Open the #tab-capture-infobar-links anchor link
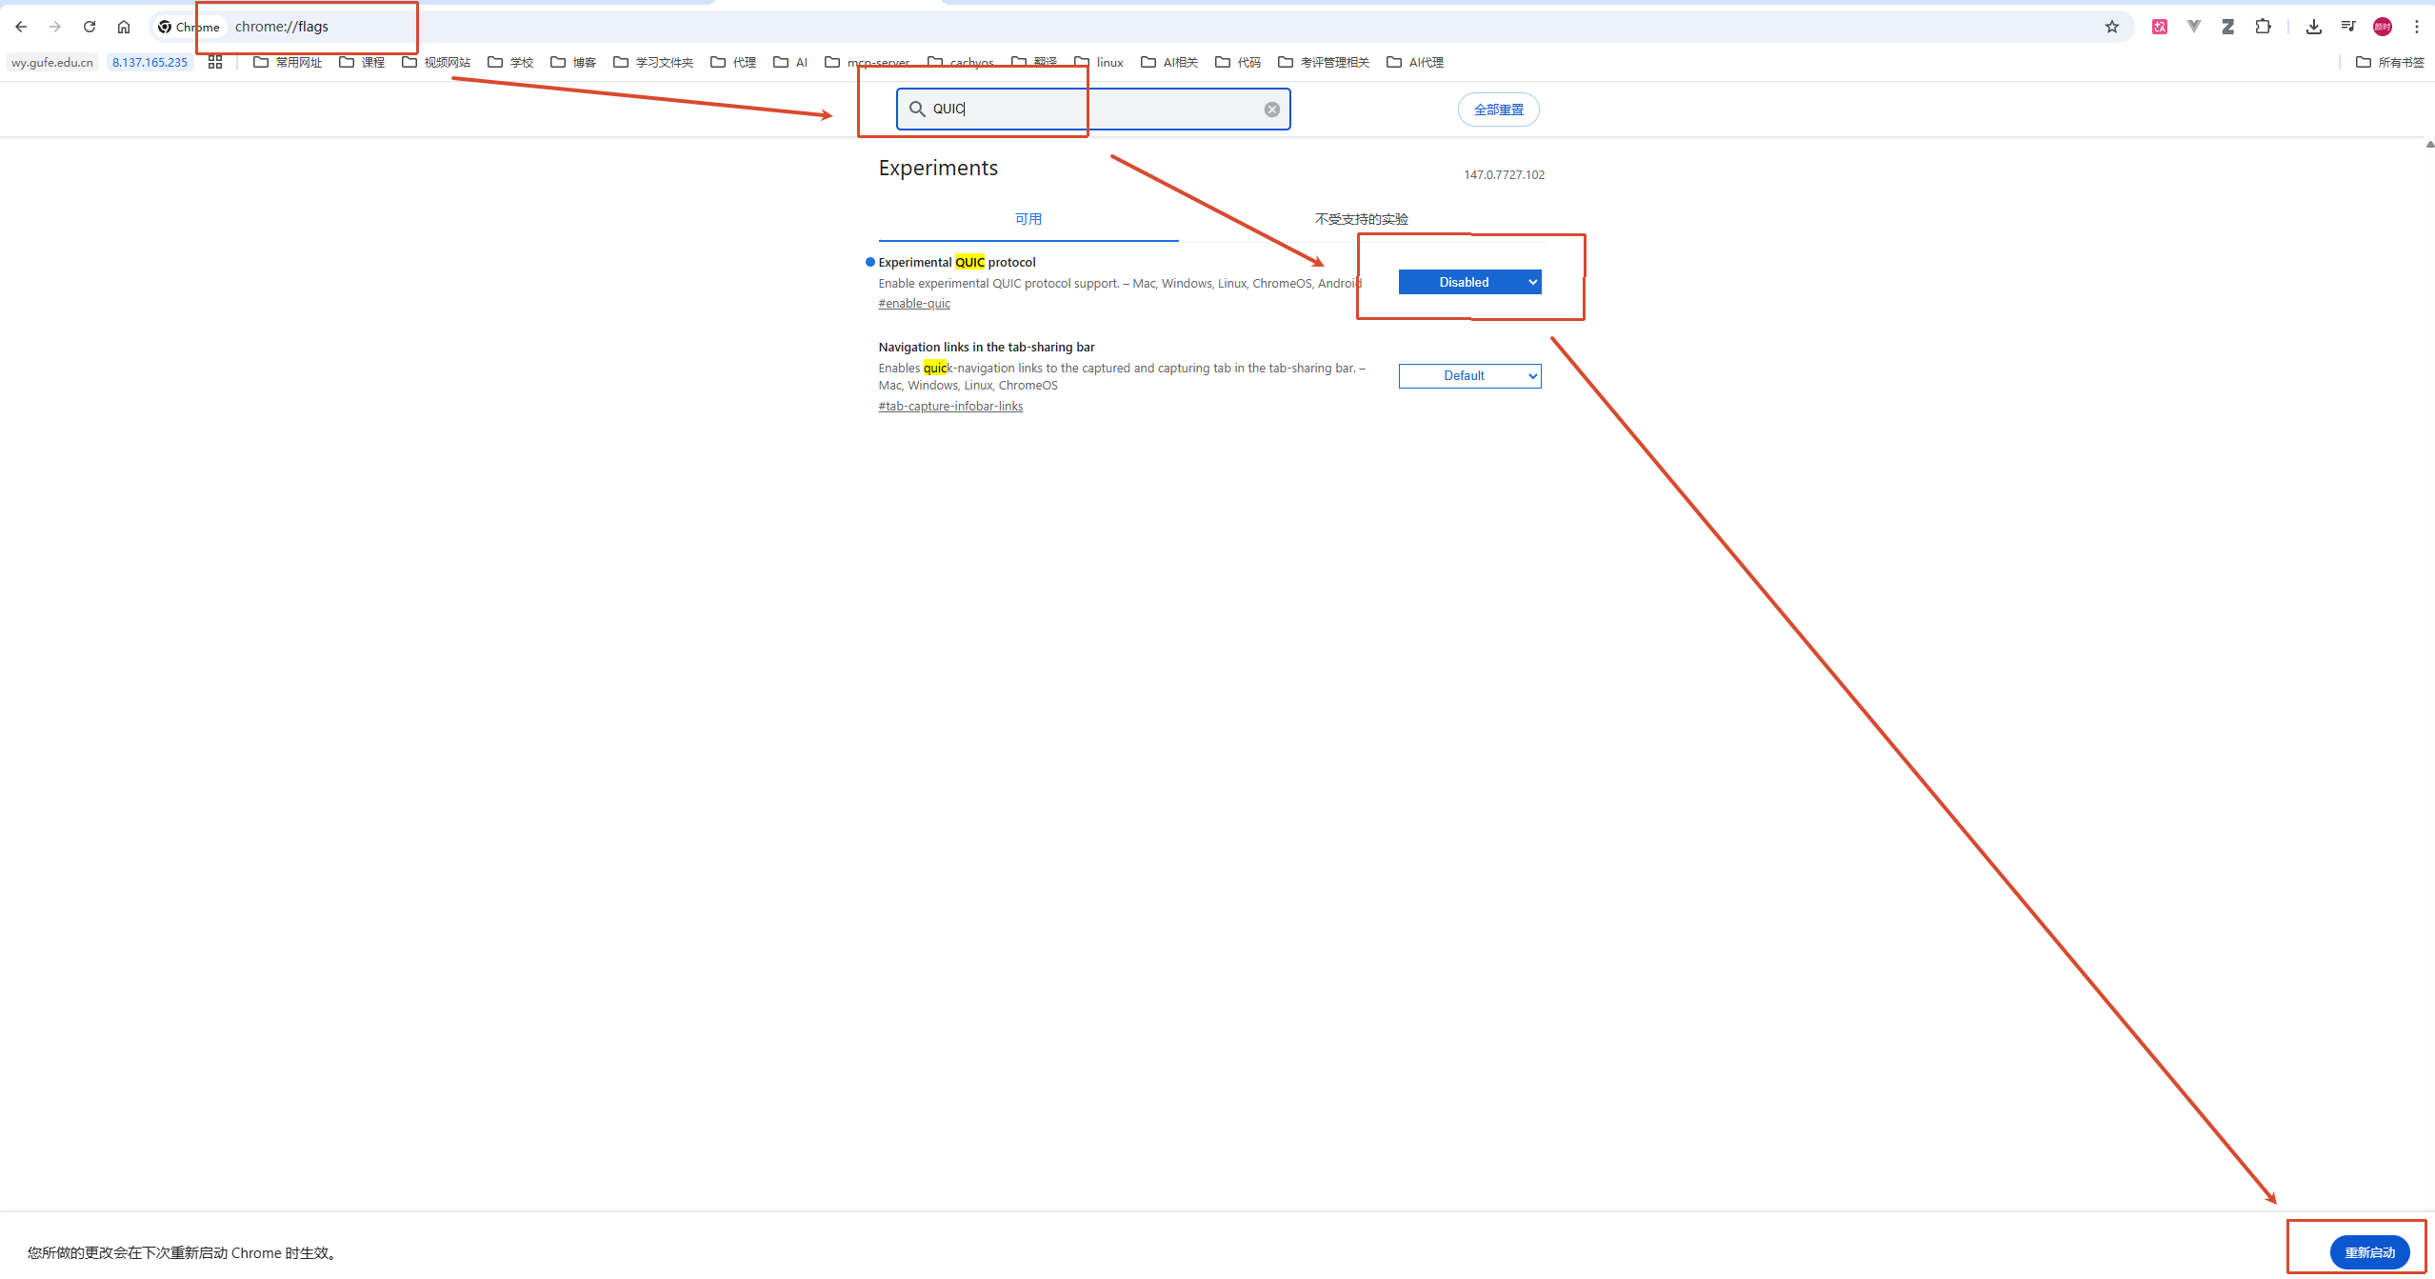This screenshot has height=1279, width=2435. pos(950,407)
